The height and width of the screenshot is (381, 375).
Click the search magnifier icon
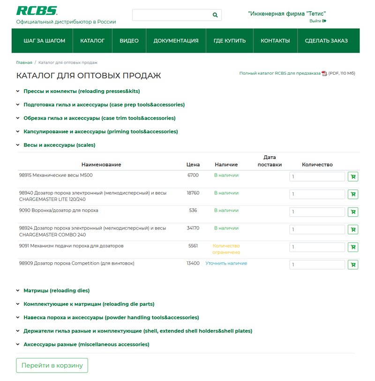[215, 15]
